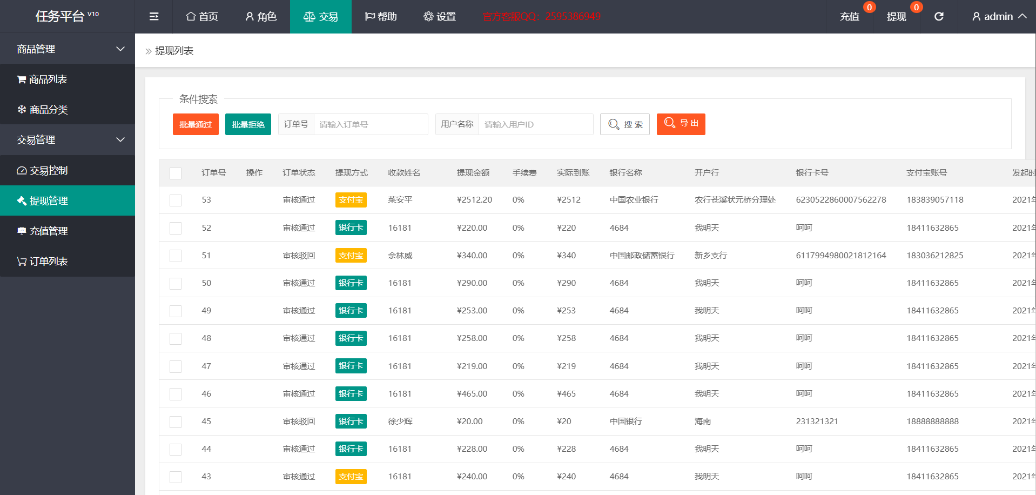The width and height of the screenshot is (1036, 495).
Task: Click the cart icon beside 订单列表
Action: point(22,262)
